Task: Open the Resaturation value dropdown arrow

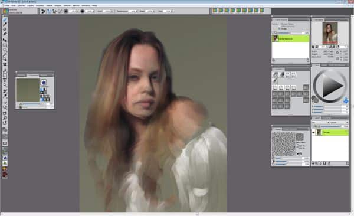Action: coord(137,11)
